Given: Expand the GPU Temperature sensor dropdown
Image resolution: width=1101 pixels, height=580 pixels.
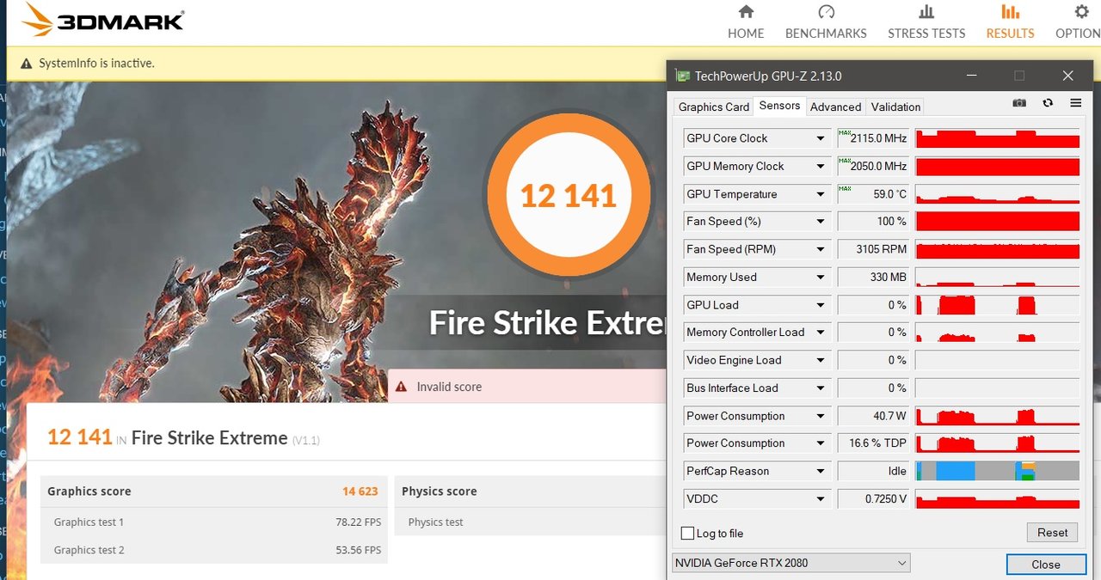Looking at the screenshot, I should (x=821, y=194).
